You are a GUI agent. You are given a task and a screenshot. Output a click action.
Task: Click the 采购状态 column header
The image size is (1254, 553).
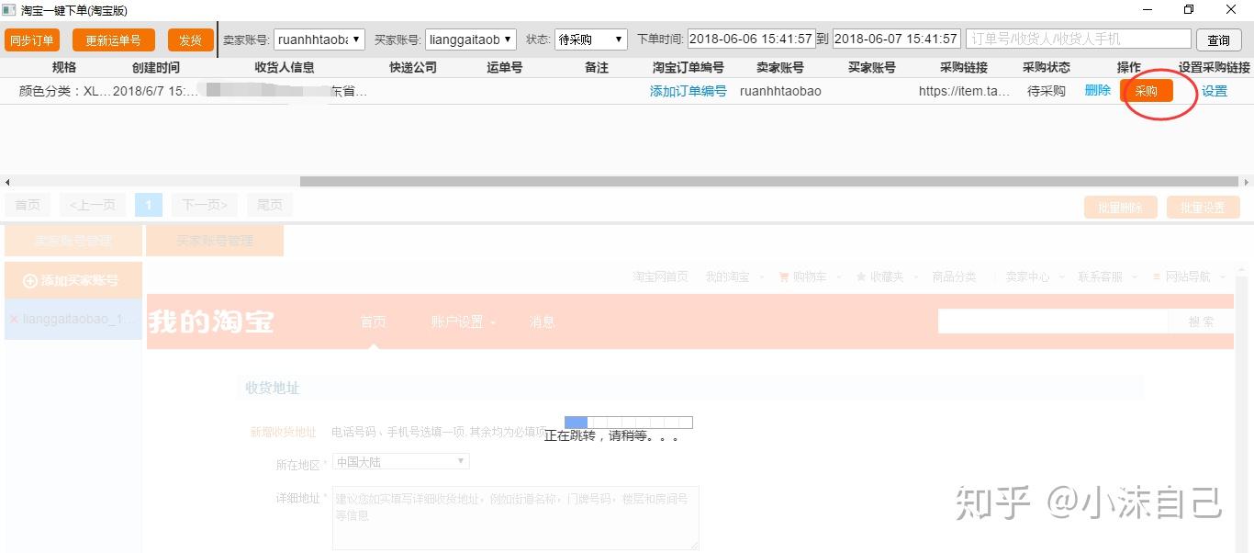click(x=1047, y=67)
